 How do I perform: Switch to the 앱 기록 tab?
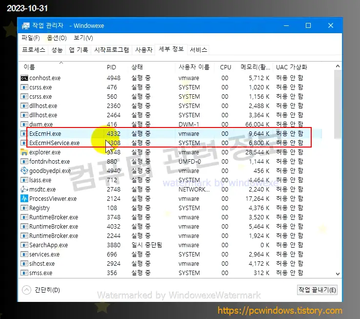click(x=79, y=50)
